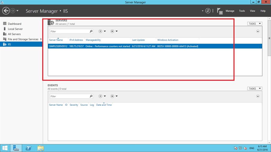Viewport: 271px width, 152px height.
Task: Open Events list criteria dropdown arrow
Action: 105,96
